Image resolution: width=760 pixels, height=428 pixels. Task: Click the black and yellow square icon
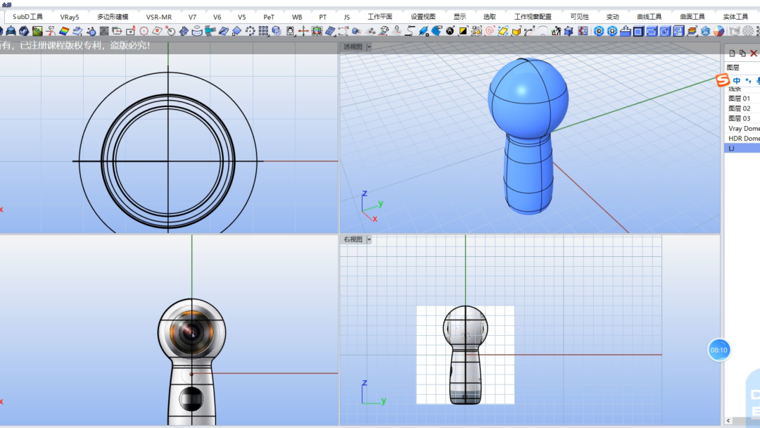coord(463,32)
